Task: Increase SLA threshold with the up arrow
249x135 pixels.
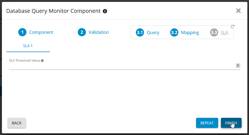Action: click(x=238, y=65)
